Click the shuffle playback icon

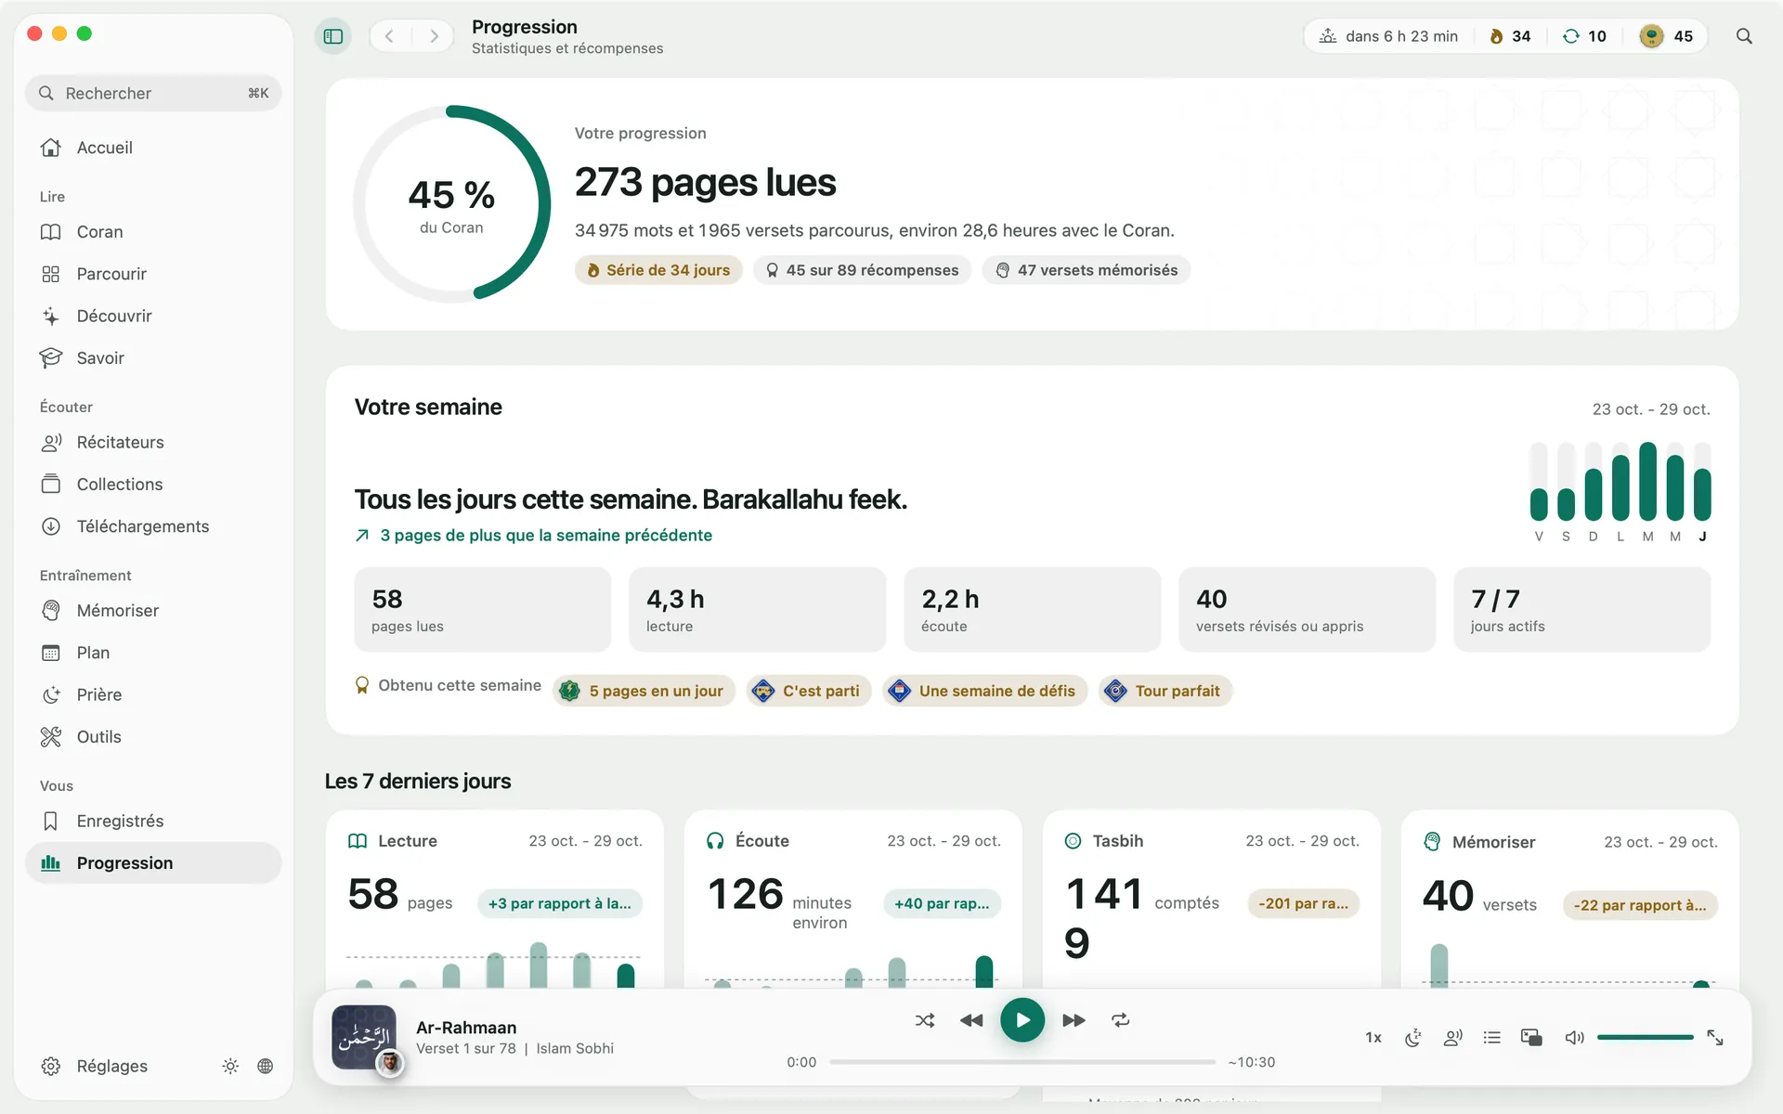pyautogui.click(x=925, y=1020)
